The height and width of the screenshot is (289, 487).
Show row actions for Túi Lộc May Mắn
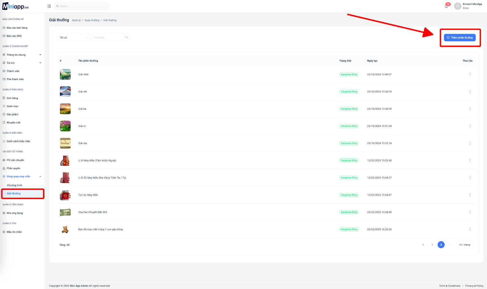click(470, 195)
